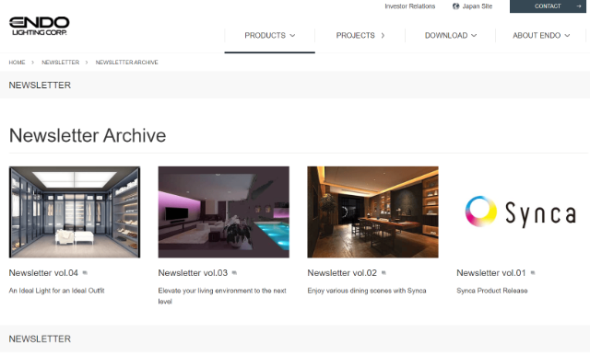Click the CONTACT button
Image resolution: width=590 pixels, height=355 pixels.
[x=548, y=6]
